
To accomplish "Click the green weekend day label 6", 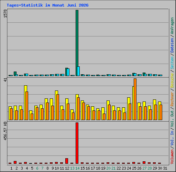I will coord(37,168).
